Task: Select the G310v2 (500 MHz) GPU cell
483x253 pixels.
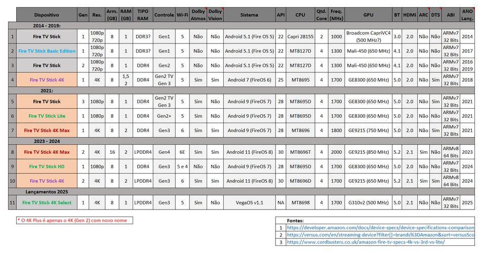Action: (x=368, y=203)
